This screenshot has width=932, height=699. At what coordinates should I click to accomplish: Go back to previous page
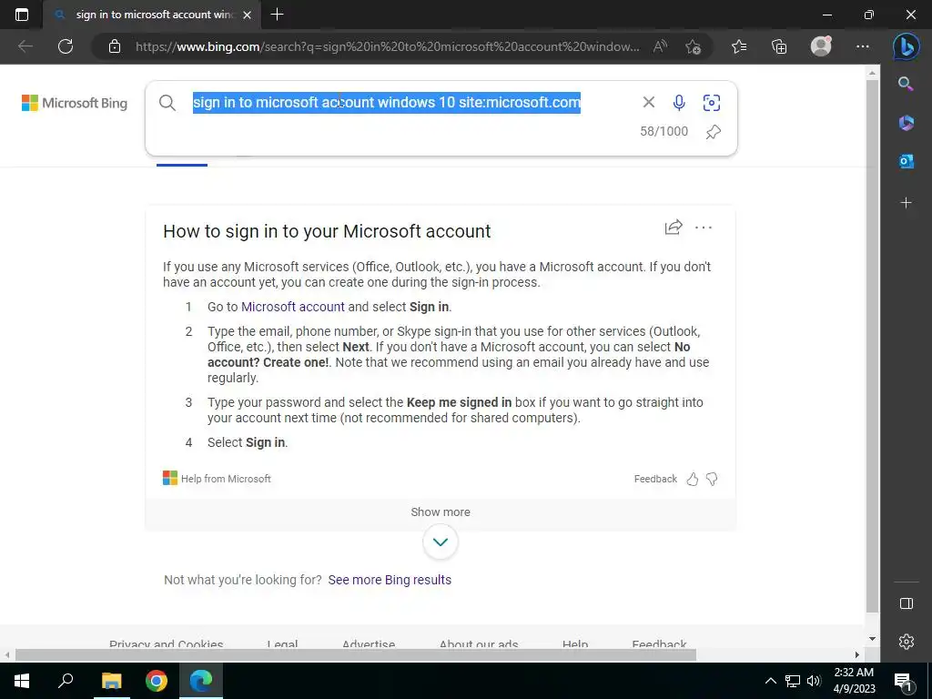[x=25, y=46]
